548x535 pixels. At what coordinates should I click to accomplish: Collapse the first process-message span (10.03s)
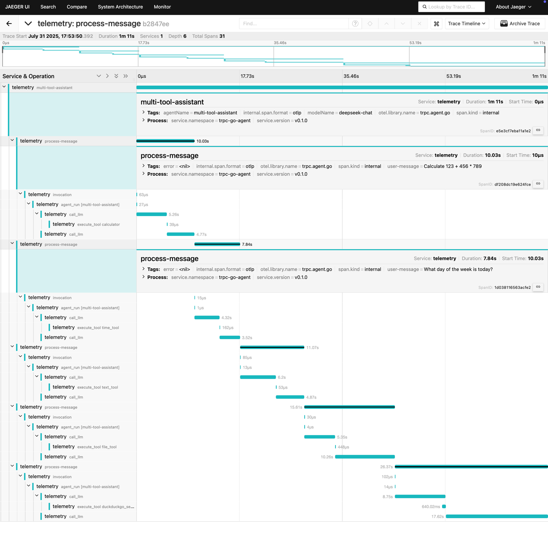(12, 141)
